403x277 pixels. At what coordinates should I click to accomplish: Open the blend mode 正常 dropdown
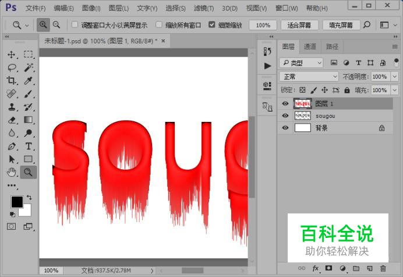[309, 76]
